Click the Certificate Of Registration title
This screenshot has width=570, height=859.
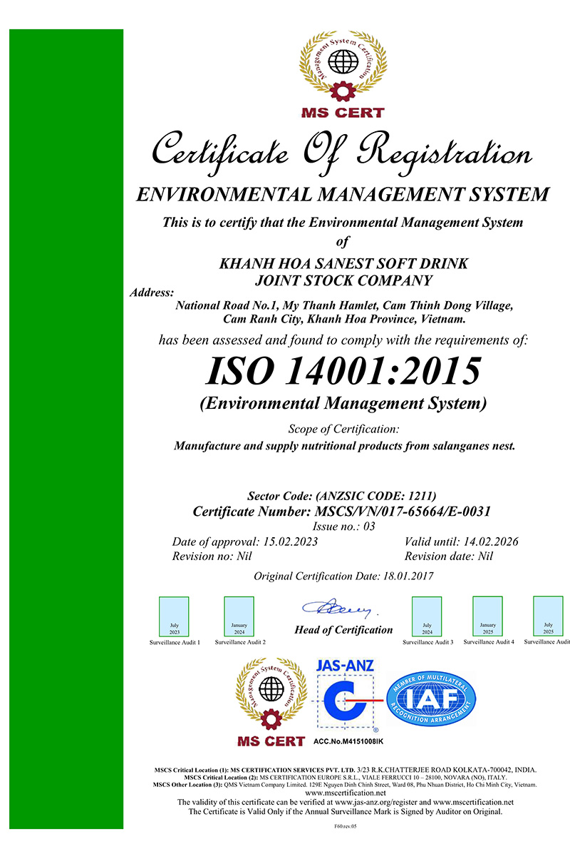[x=342, y=152]
